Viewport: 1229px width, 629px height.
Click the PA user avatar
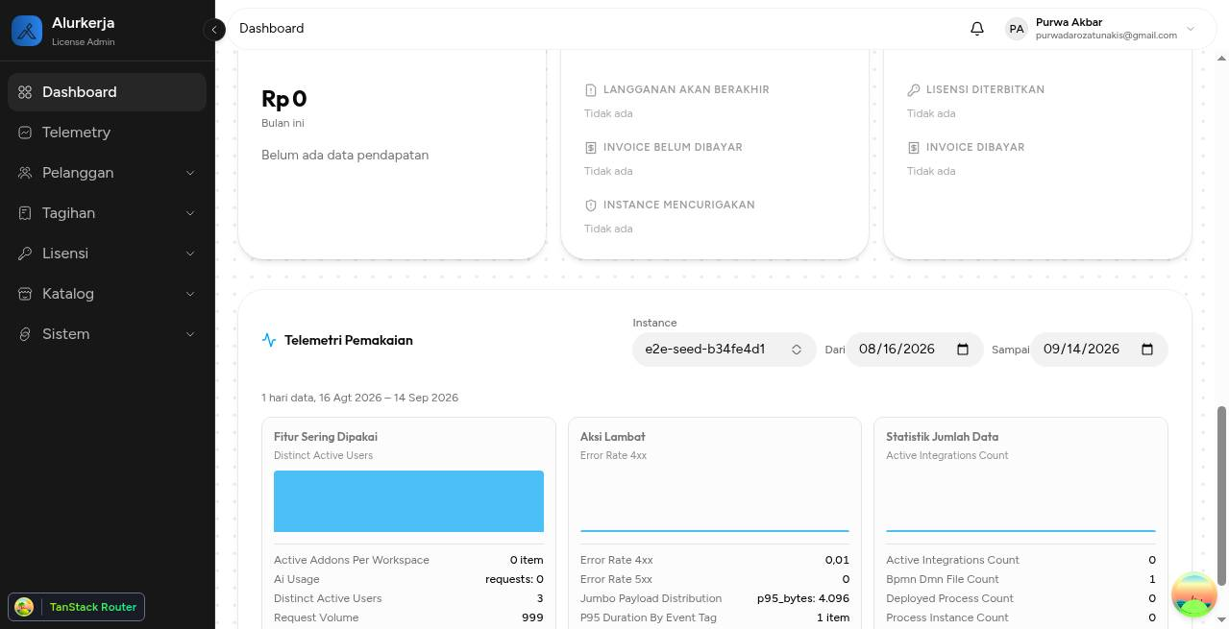(x=1017, y=29)
